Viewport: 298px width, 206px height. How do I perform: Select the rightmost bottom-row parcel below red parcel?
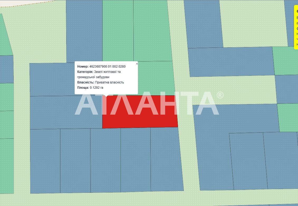point(167,159)
